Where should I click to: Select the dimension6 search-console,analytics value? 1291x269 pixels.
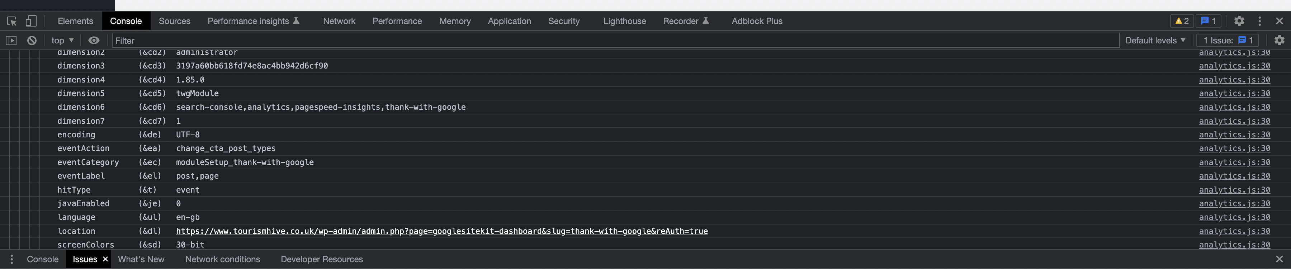coord(321,107)
